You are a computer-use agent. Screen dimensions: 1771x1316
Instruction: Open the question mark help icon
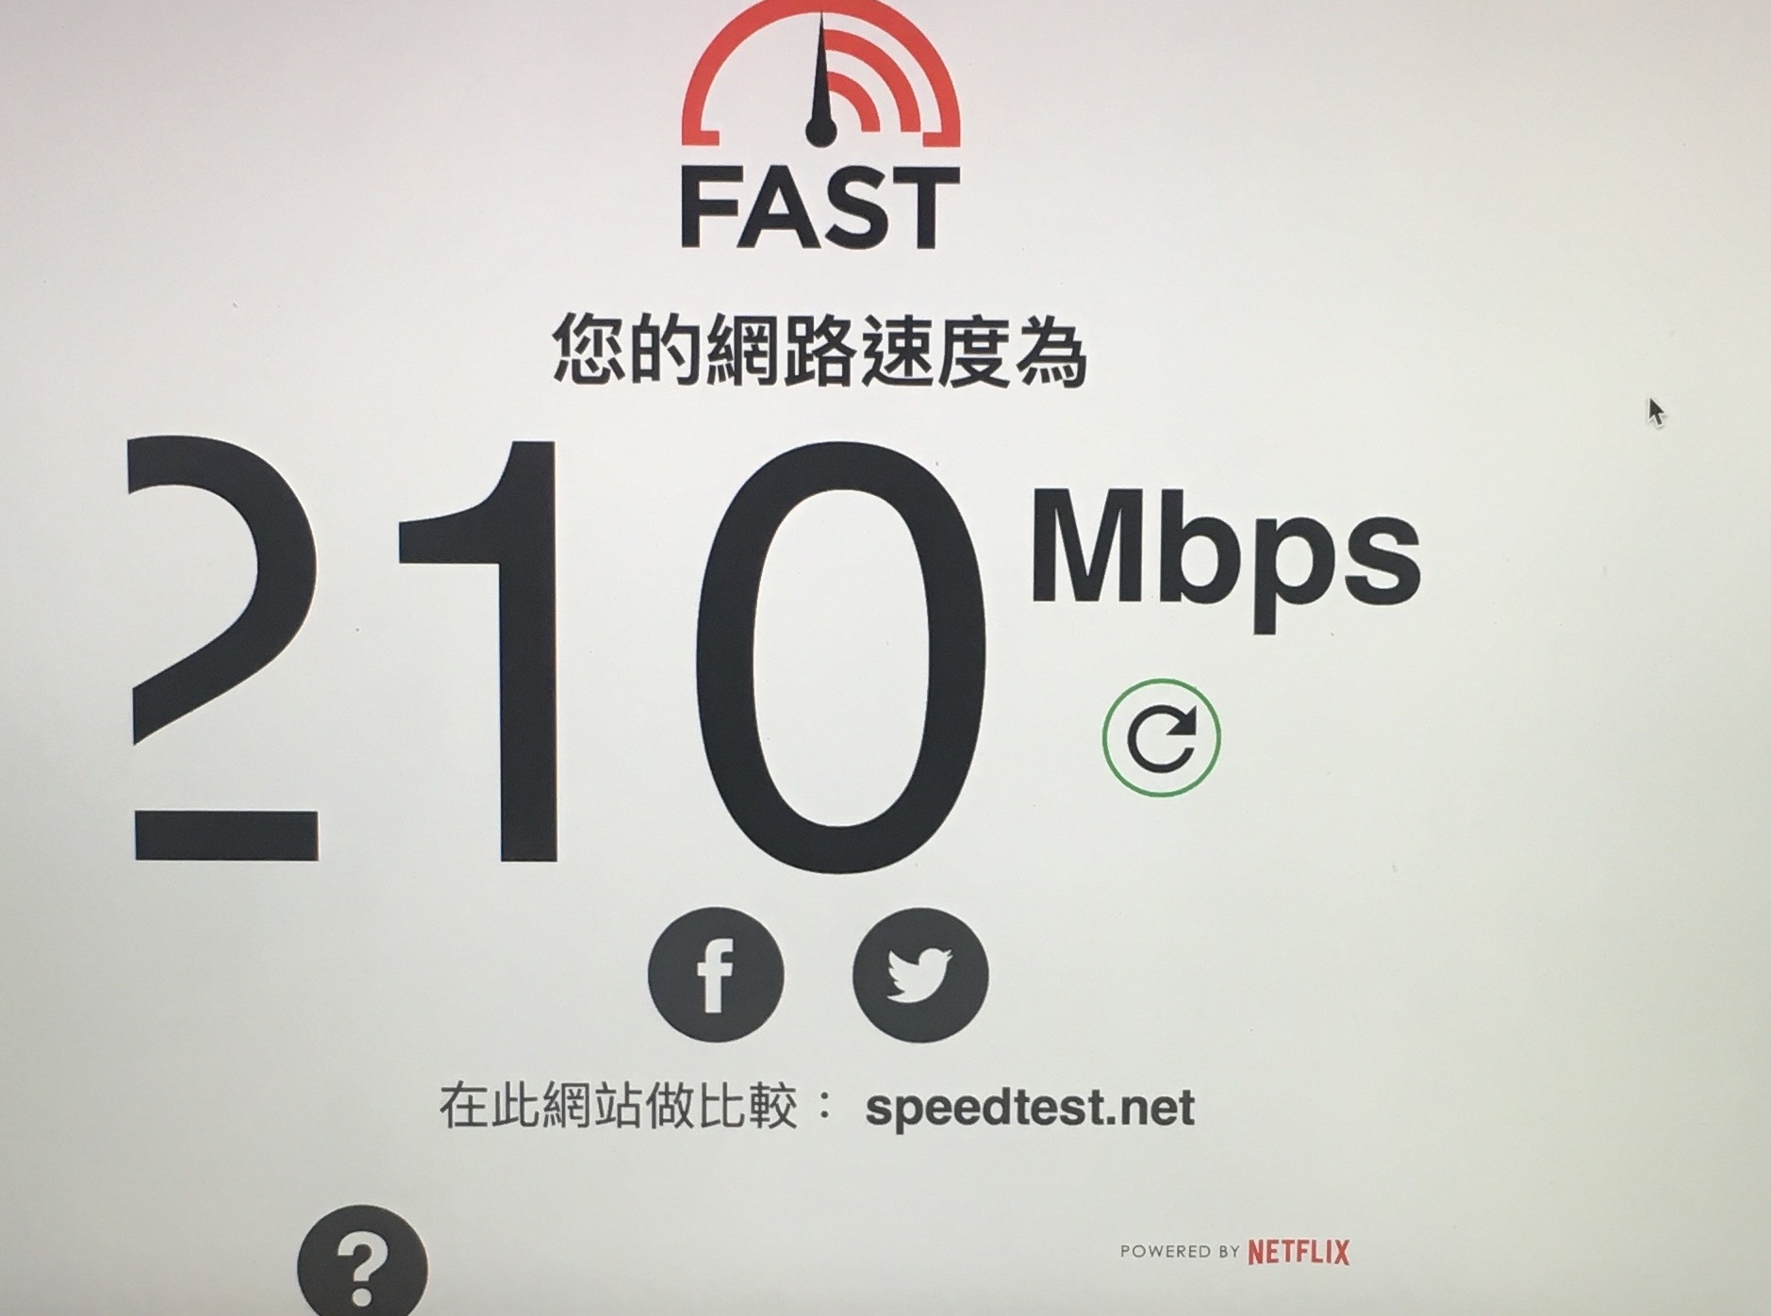(362, 1262)
